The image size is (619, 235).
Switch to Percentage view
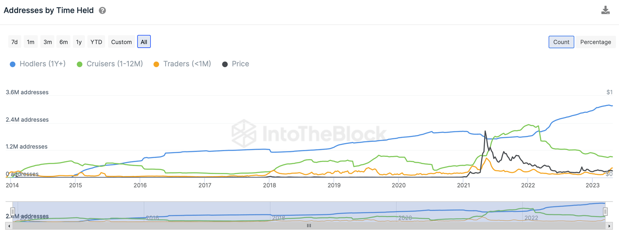pos(595,42)
